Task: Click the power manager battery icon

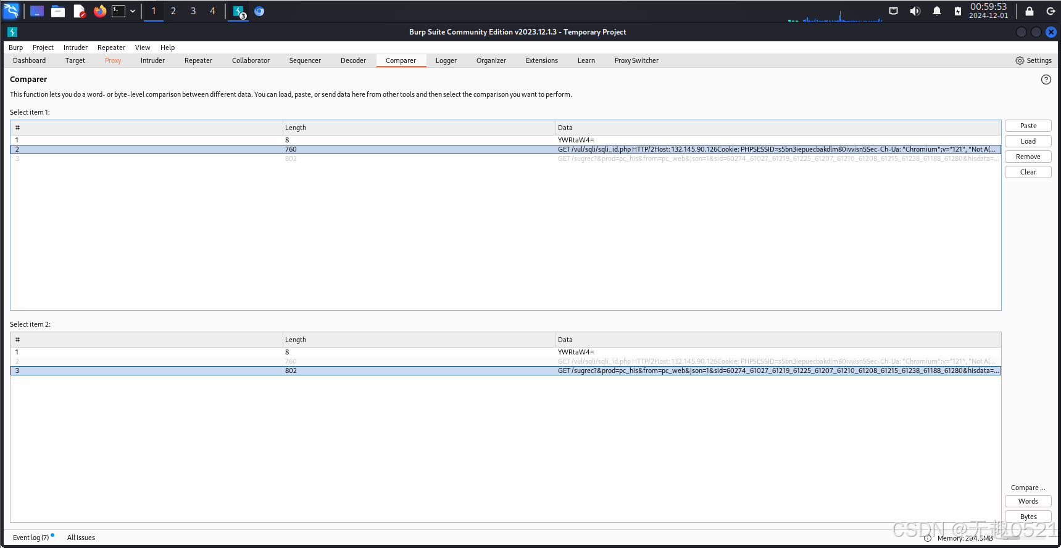Action: click(x=957, y=11)
